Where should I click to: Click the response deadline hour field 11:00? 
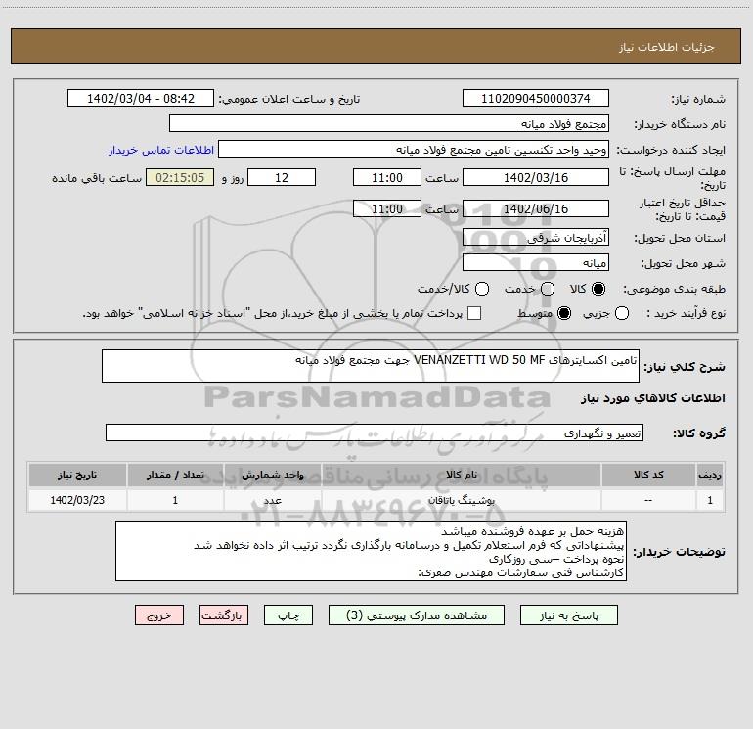pos(387,177)
